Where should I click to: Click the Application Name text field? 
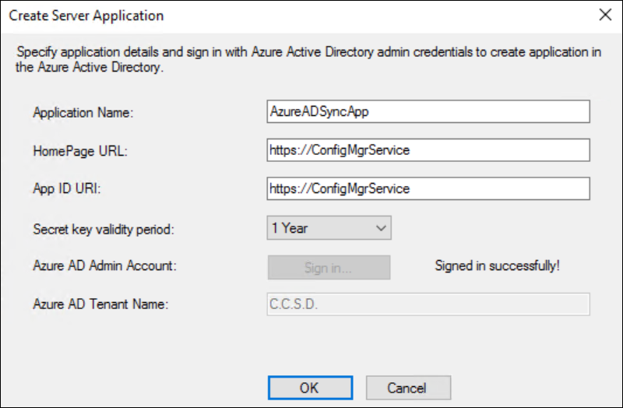tap(428, 111)
